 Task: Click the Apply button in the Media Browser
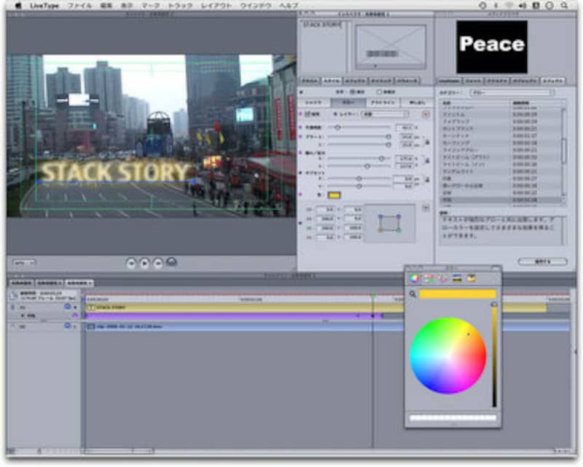[542, 261]
